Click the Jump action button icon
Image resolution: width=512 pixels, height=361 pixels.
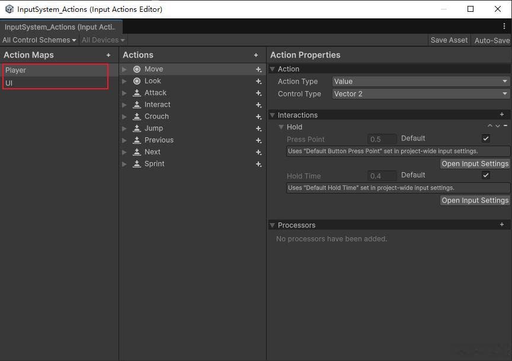pos(137,128)
